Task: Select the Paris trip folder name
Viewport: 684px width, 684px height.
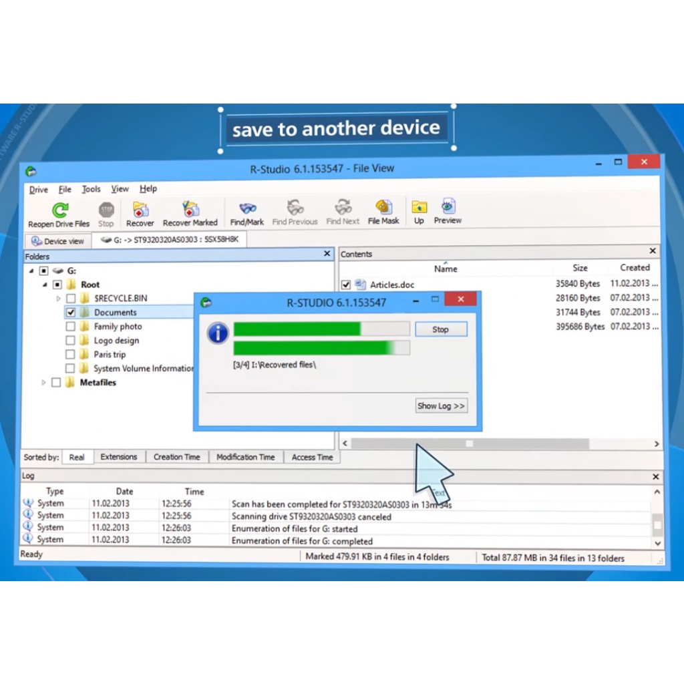Action: 110,354
